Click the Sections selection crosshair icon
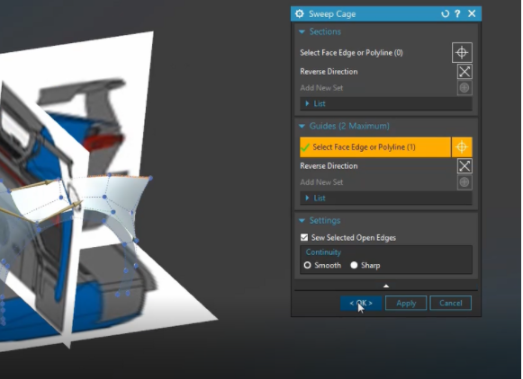Image resolution: width=523 pixels, height=379 pixels. (x=462, y=52)
